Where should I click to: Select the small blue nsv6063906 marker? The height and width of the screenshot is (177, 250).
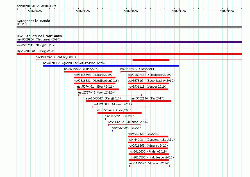[x=112, y=131]
